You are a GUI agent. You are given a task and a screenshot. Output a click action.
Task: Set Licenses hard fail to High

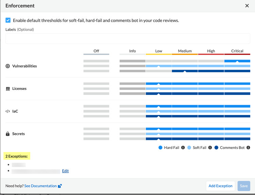(x=211, y=83)
